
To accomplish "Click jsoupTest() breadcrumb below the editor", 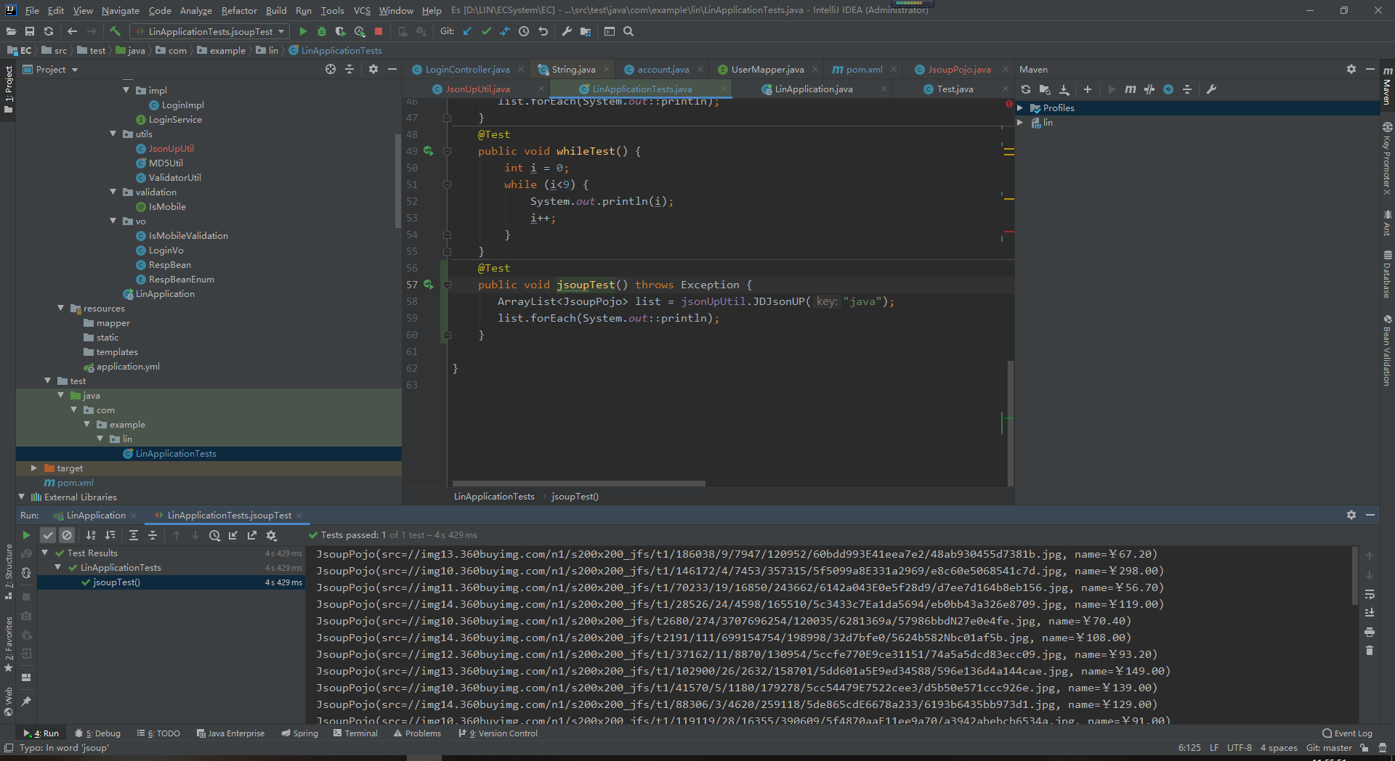I will point(575,497).
